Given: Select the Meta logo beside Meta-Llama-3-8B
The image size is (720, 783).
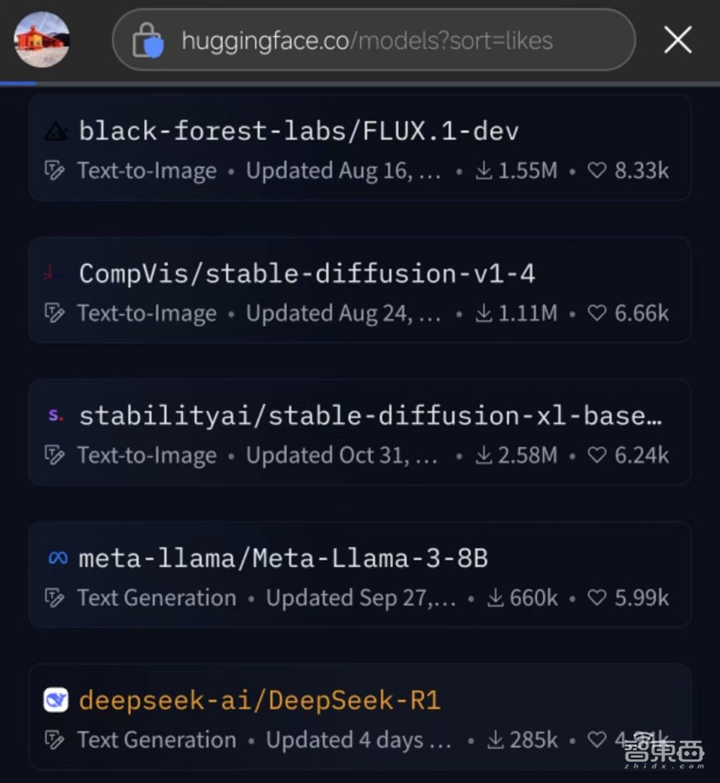Looking at the screenshot, I should pyautogui.click(x=57, y=557).
